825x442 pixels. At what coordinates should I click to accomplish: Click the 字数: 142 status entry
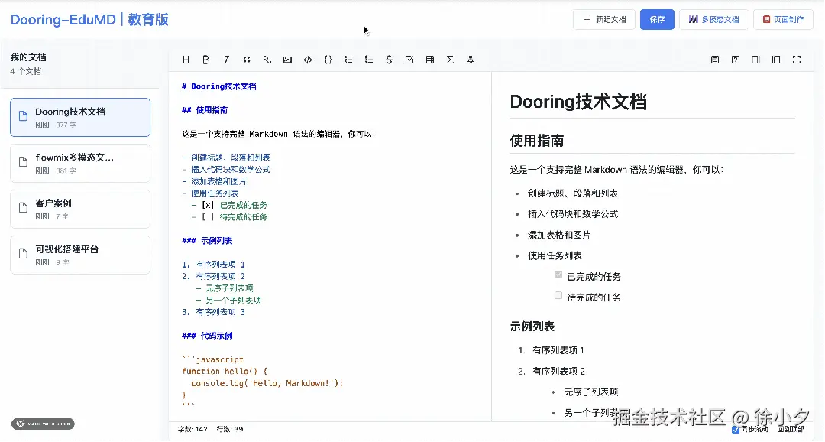point(192,429)
